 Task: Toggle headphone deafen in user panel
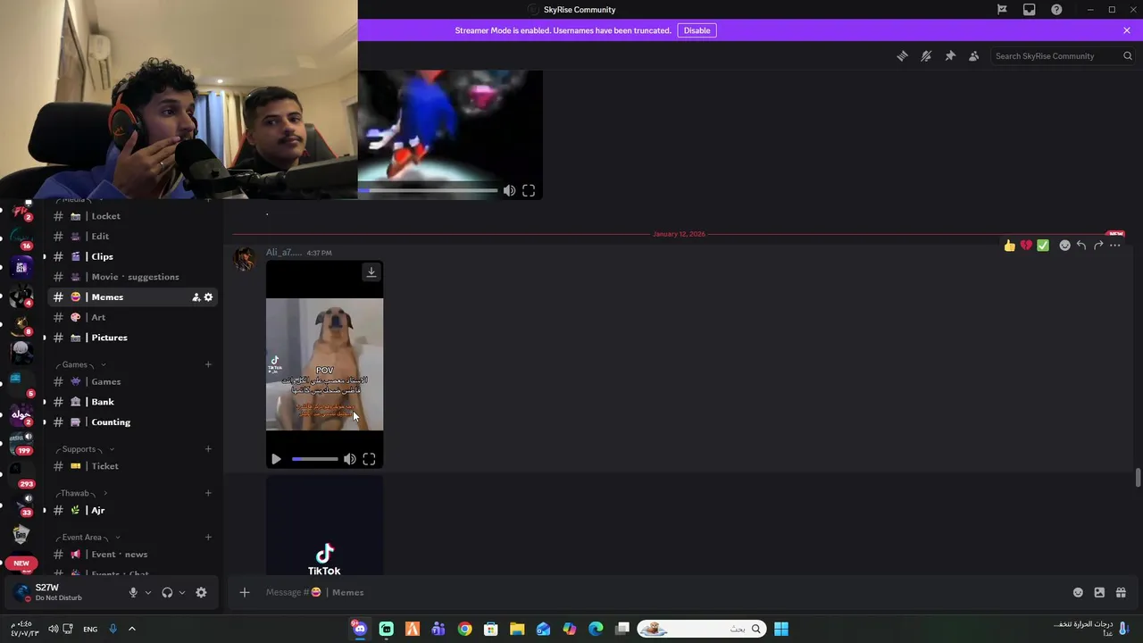point(167,592)
